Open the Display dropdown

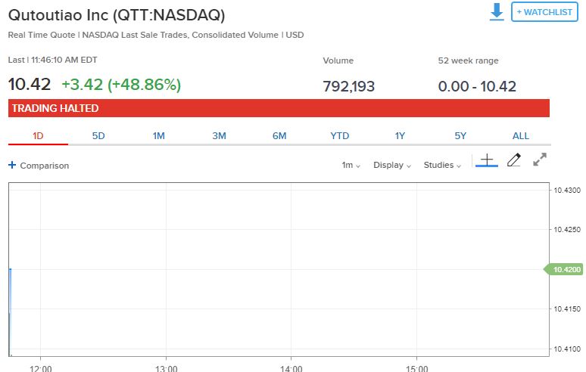392,166
